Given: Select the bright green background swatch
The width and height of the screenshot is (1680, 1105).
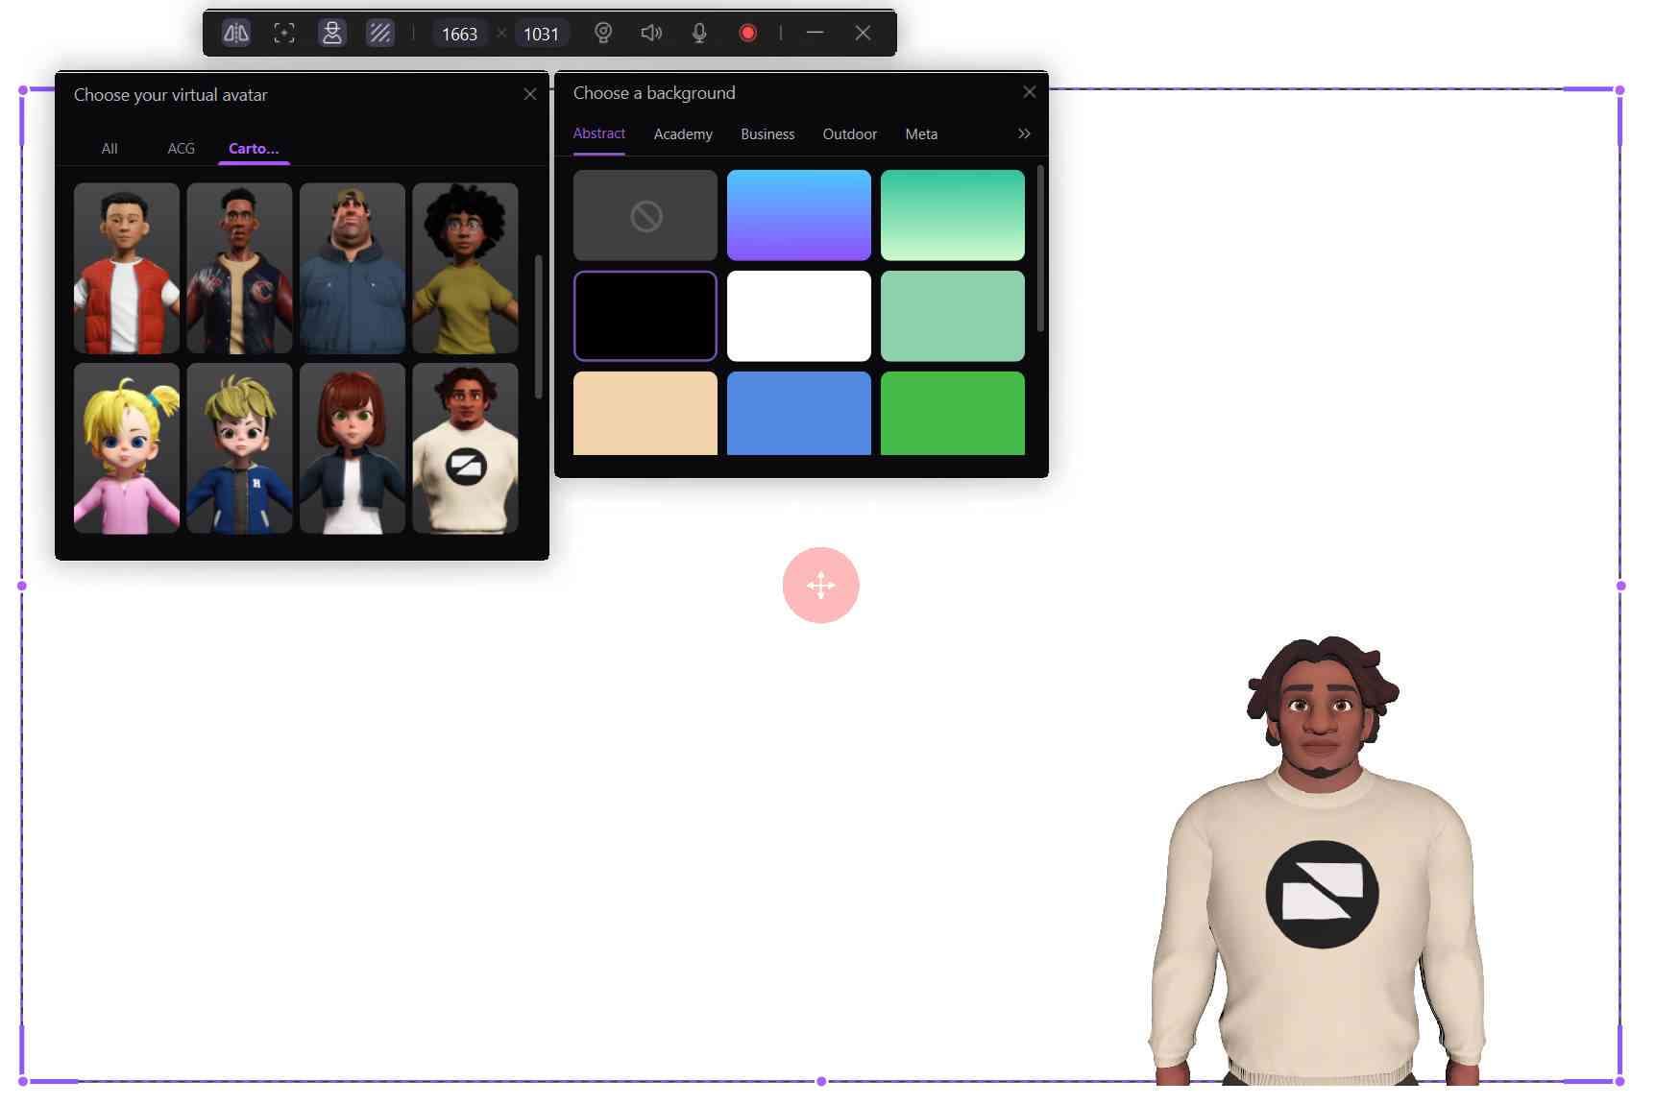Looking at the screenshot, I should (x=953, y=414).
